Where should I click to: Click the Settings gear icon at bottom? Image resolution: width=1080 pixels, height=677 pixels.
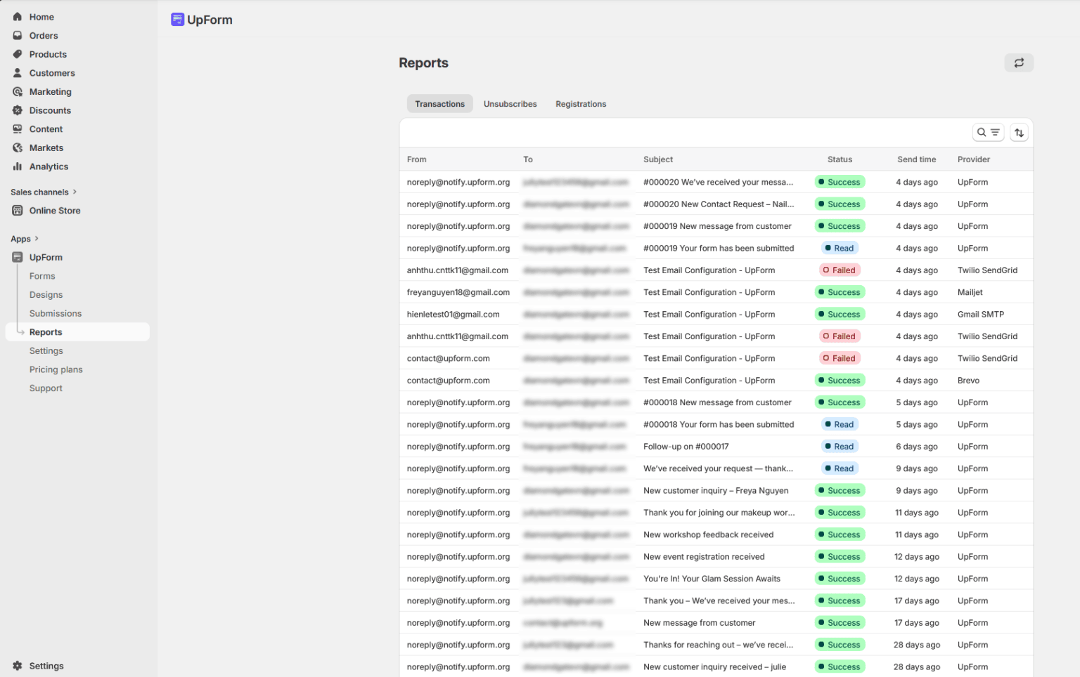tap(18, 666)
